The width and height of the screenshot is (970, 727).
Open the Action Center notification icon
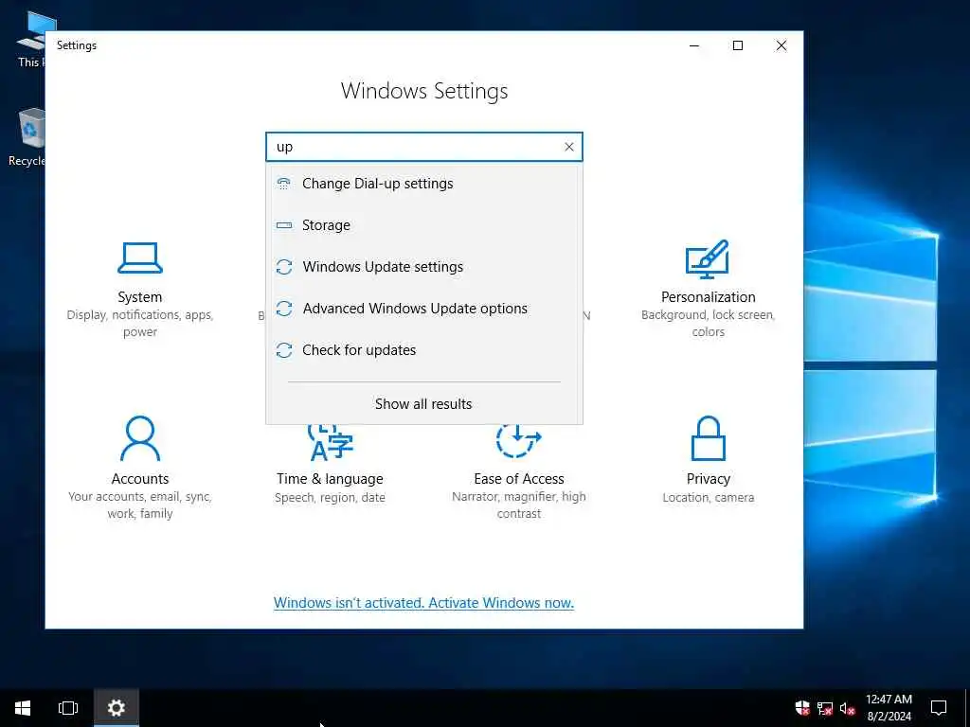tap(939, 708)
